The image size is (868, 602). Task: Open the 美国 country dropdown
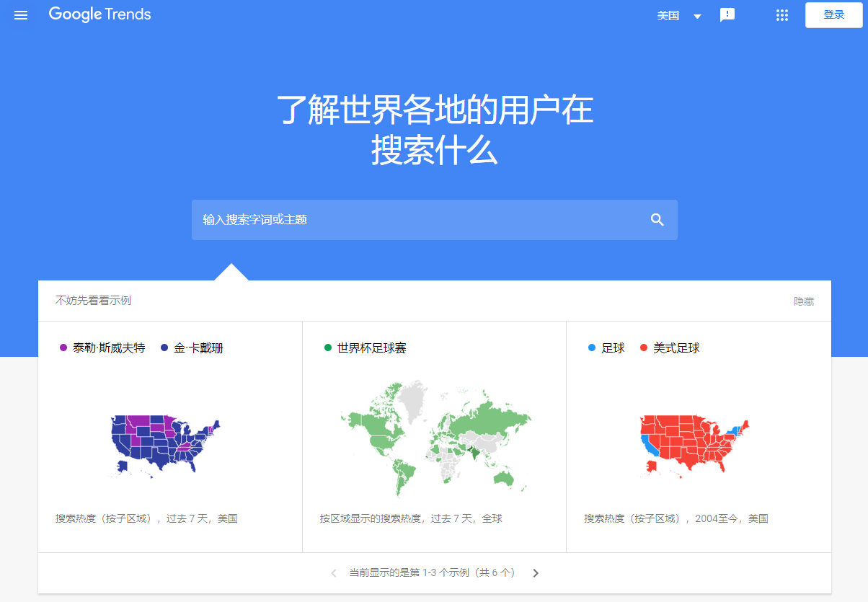(x=667, y=14)
